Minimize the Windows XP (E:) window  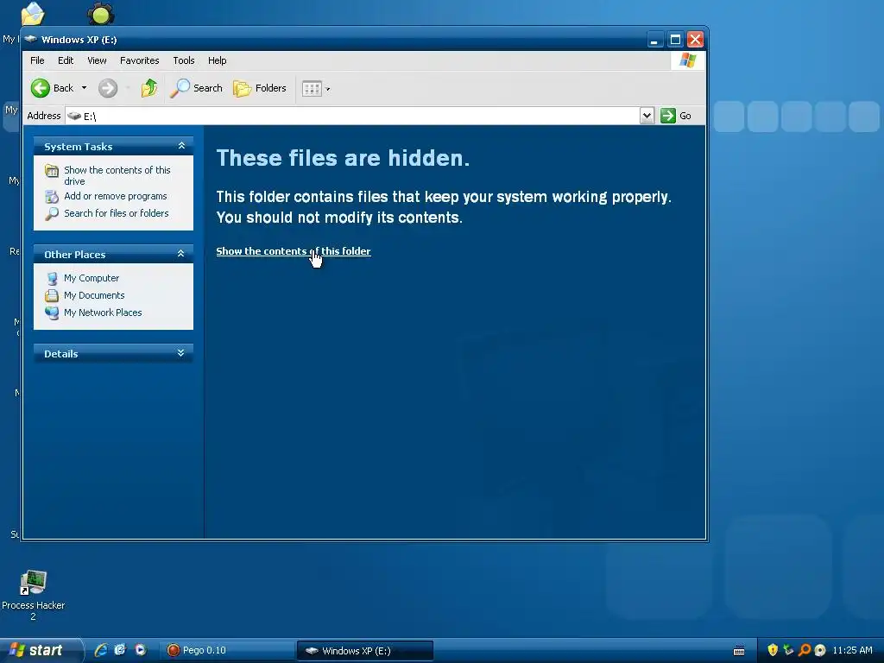click(654, 40)
